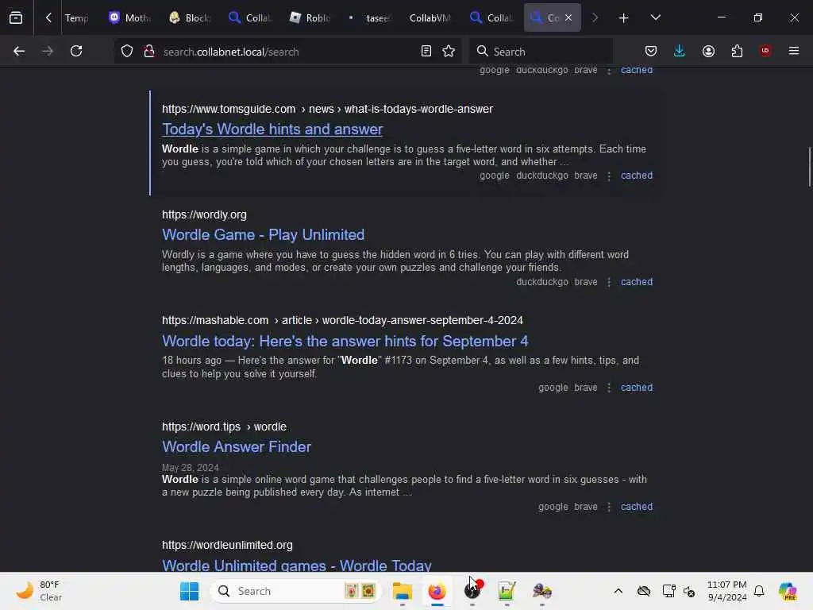
Task: Expand the list all tabs chevron
Action: [655, 17]
